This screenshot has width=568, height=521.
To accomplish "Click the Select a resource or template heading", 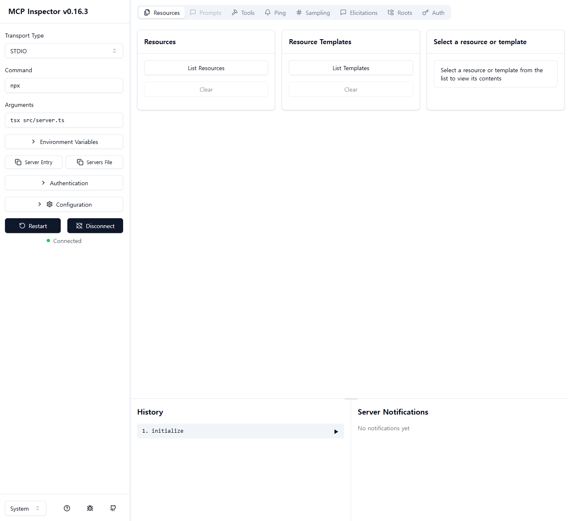I will pyautogui.click(x=480, y=42).
